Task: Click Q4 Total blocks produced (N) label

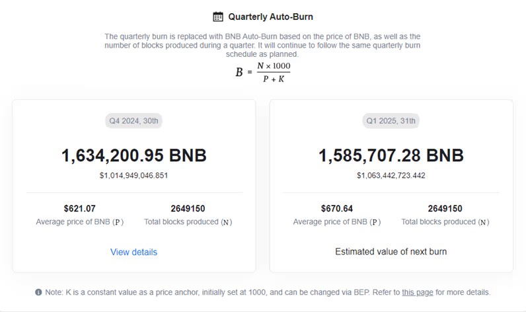Action: (x=188, y=221)
